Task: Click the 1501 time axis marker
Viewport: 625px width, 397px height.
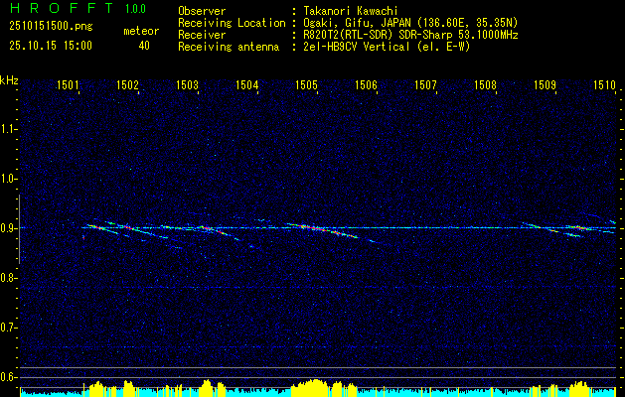Action: tap(68, 84)
